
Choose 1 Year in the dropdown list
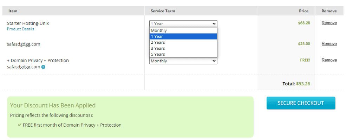point(183,36)
